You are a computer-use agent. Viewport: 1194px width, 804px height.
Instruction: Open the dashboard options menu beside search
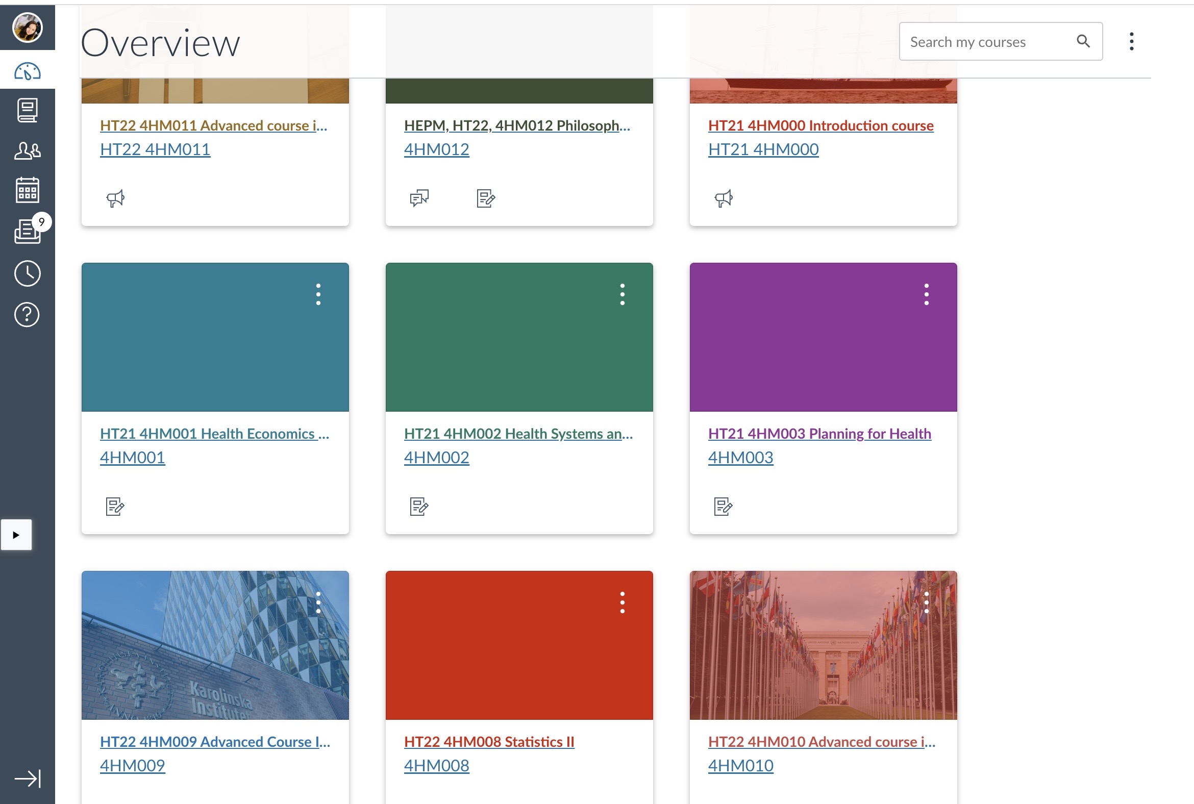tap(1131, 41)
